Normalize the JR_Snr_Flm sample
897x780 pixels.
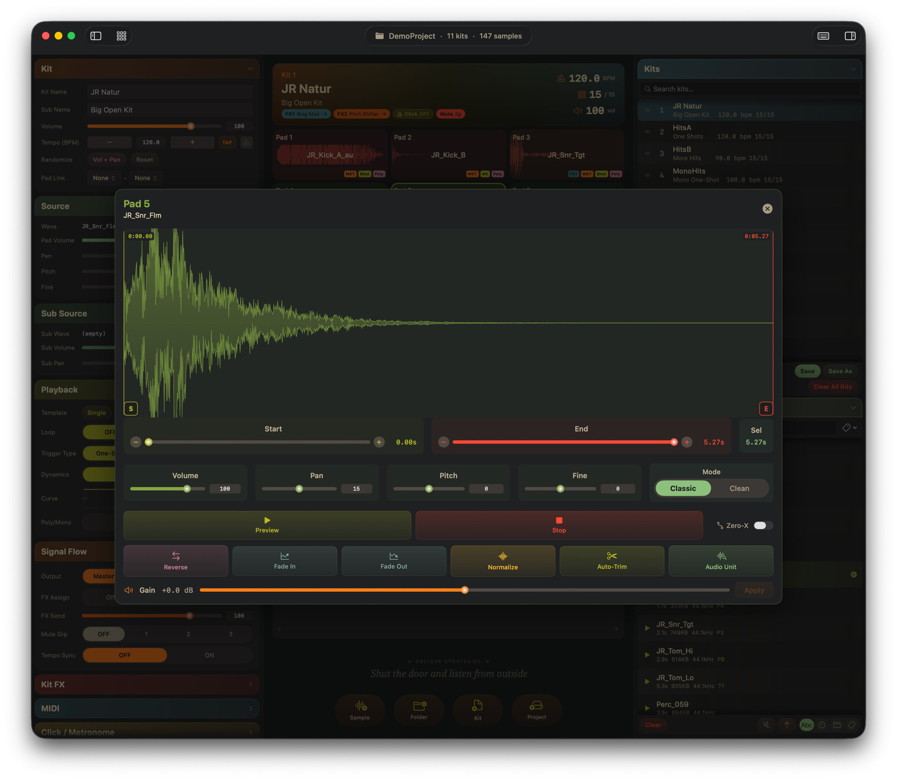(x=503, y=561)
